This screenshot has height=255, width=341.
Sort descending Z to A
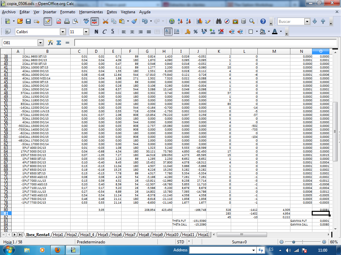click(188, 21)
